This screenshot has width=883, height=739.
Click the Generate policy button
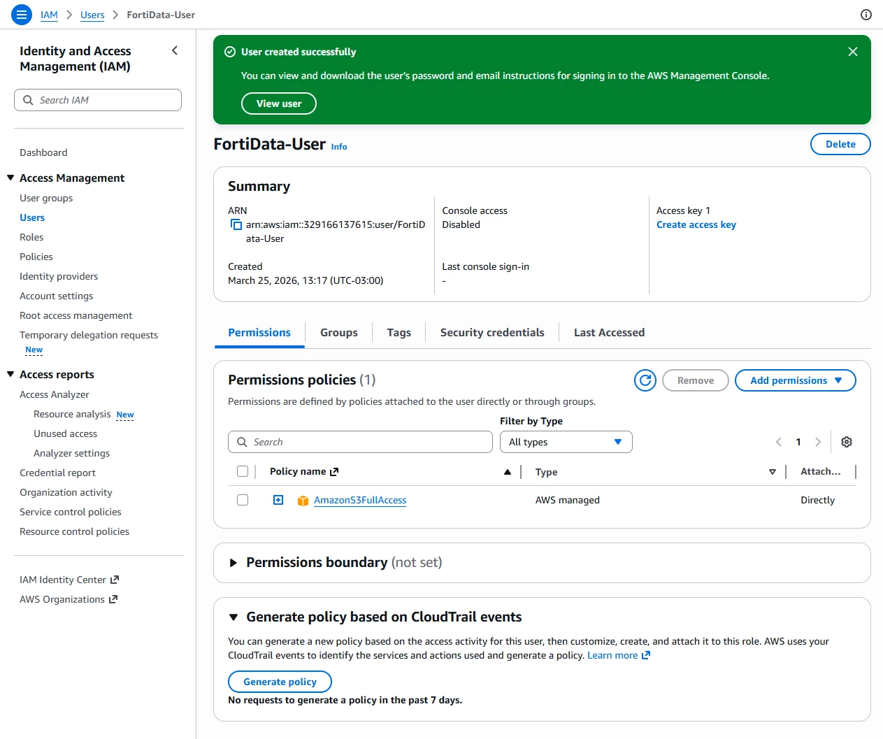pyautogui.click(x=280, y=682)
